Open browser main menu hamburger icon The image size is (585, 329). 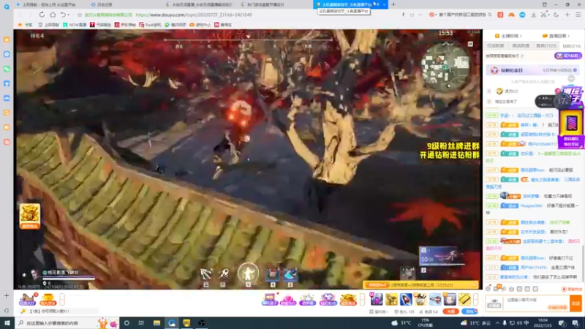pos(578,15)
